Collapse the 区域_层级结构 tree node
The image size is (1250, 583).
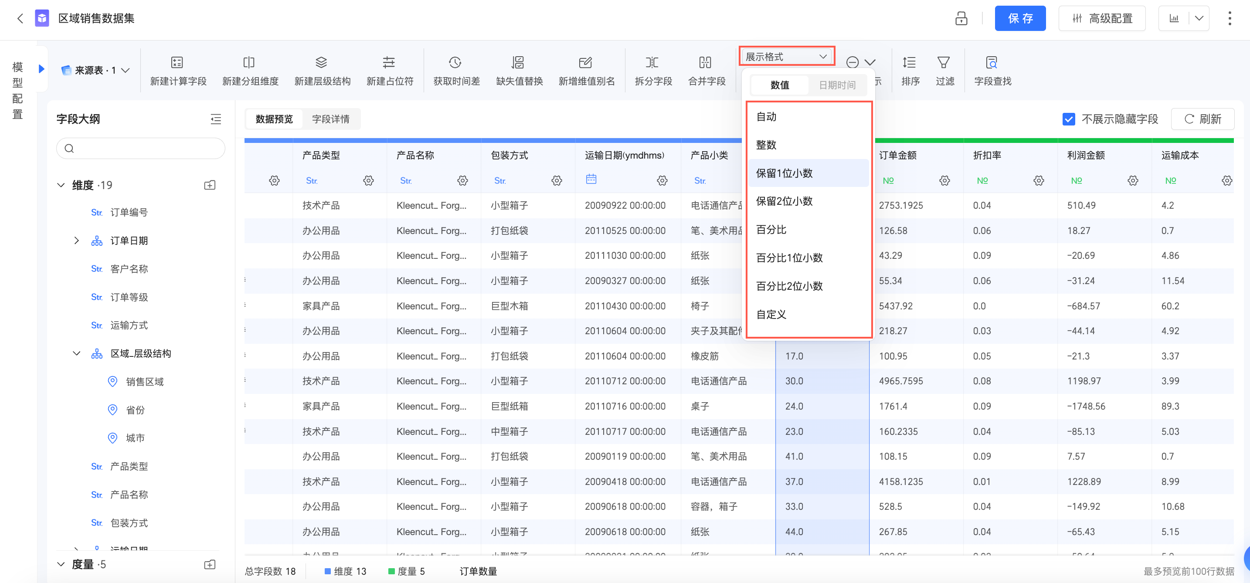pos(76,353)
